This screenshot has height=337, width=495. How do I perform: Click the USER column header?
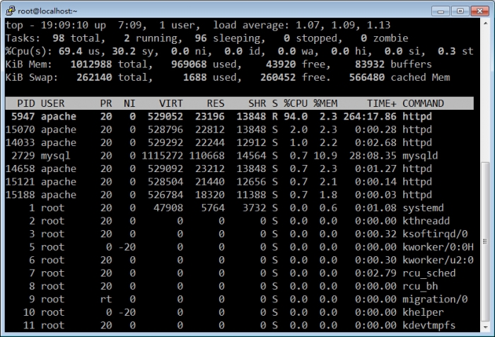click(x=52, y=103)
